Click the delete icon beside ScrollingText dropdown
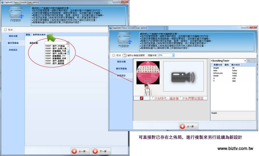This screenshot has width=259, height=156. pos(254,61)
